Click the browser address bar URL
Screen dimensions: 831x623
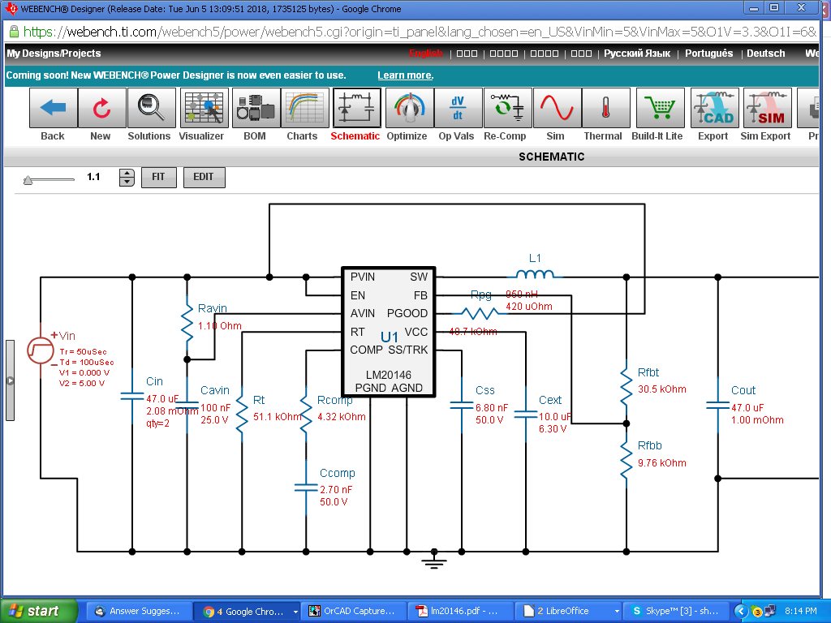click(x=420, y=32)
